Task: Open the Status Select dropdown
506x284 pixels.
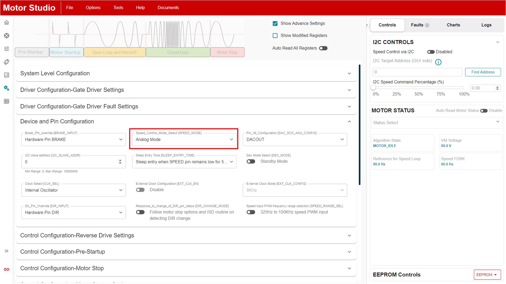Action: tap(436, 123)
